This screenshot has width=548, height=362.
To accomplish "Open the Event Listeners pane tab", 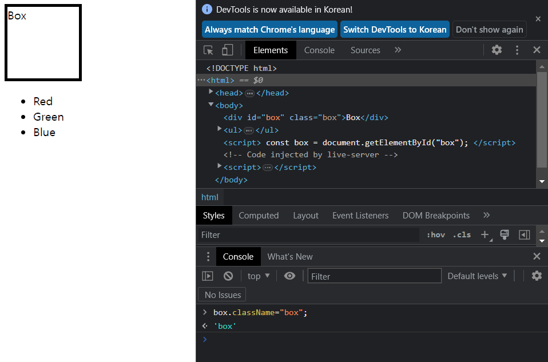I will click(360, 215).
